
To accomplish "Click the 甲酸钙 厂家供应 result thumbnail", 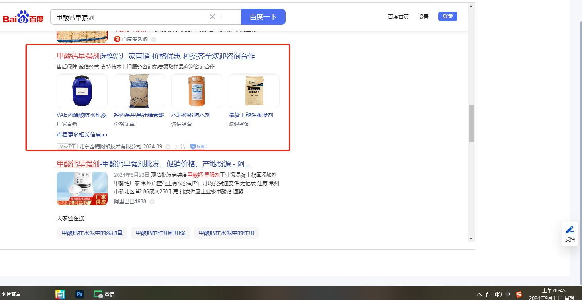I will (82, 189).
